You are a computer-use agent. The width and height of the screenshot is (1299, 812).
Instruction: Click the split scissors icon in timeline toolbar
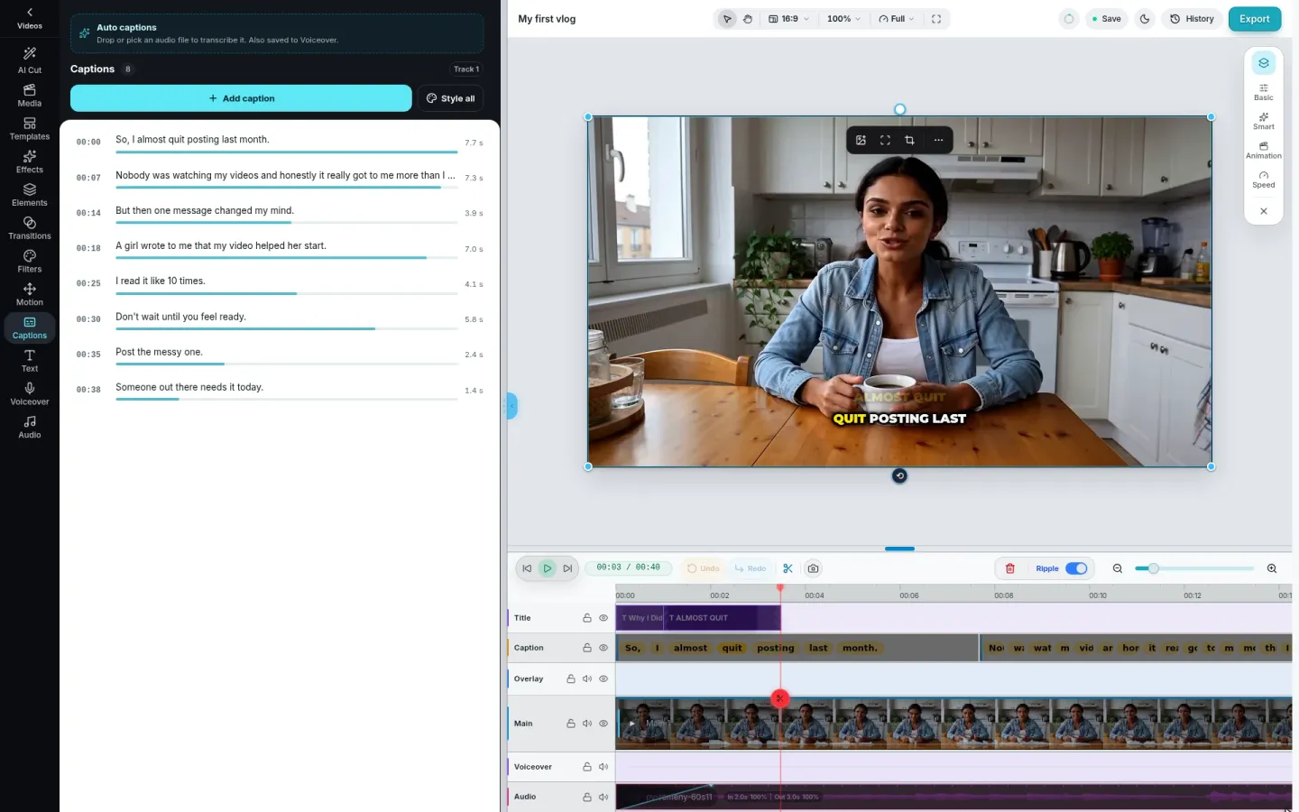(x=788, y=568)
